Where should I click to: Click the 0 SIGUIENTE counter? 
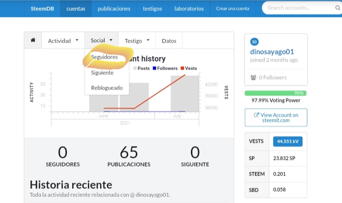(x=195, y=156)
